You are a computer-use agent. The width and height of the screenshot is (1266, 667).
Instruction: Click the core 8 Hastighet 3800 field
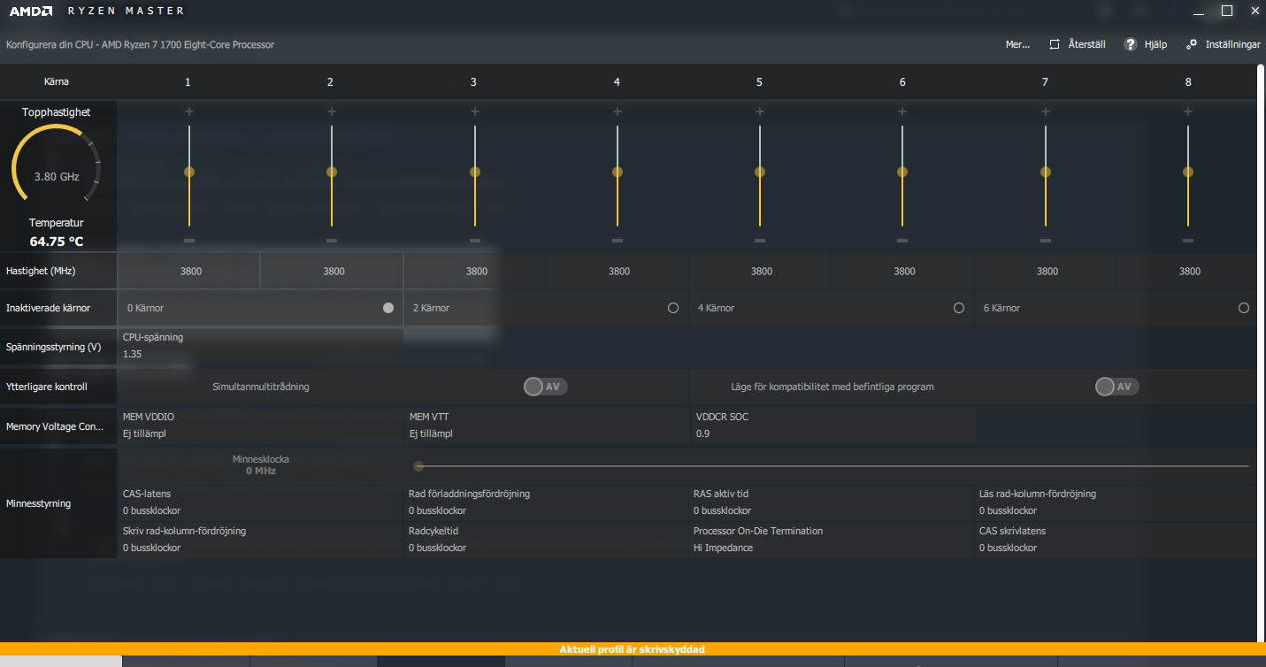click(1187, 271)
